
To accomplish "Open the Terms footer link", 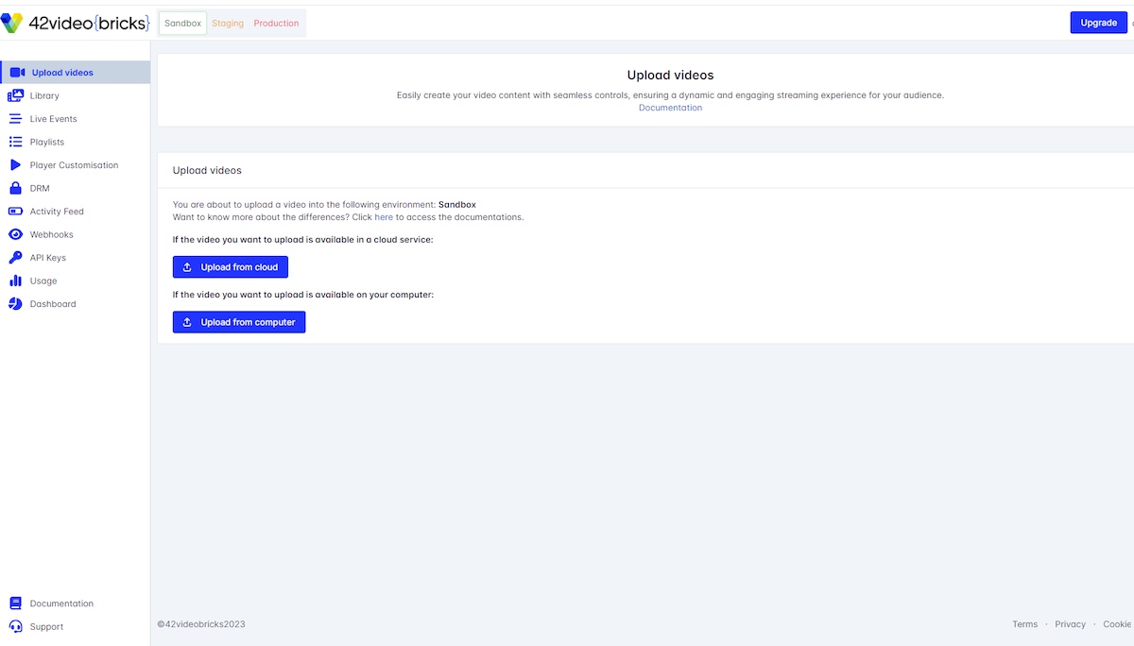I will (1024, 624).
